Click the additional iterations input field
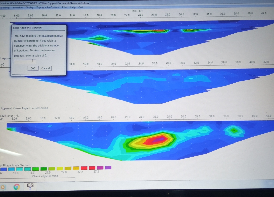Viewport: 274px width, 197px height. click(25, 61)
